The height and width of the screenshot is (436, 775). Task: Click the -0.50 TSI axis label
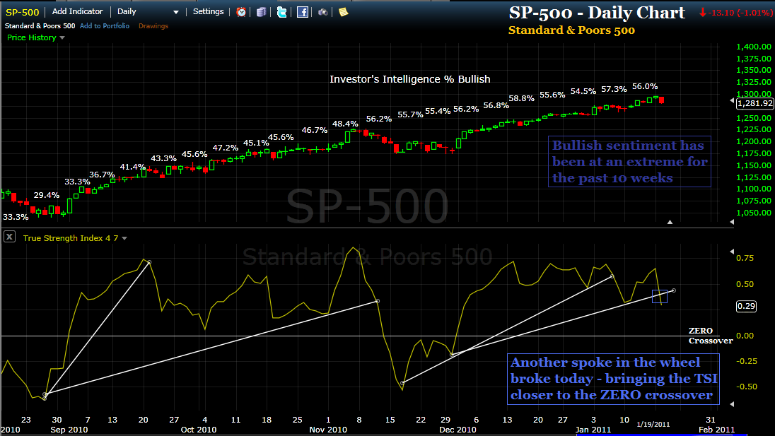[x=746, y=387]
